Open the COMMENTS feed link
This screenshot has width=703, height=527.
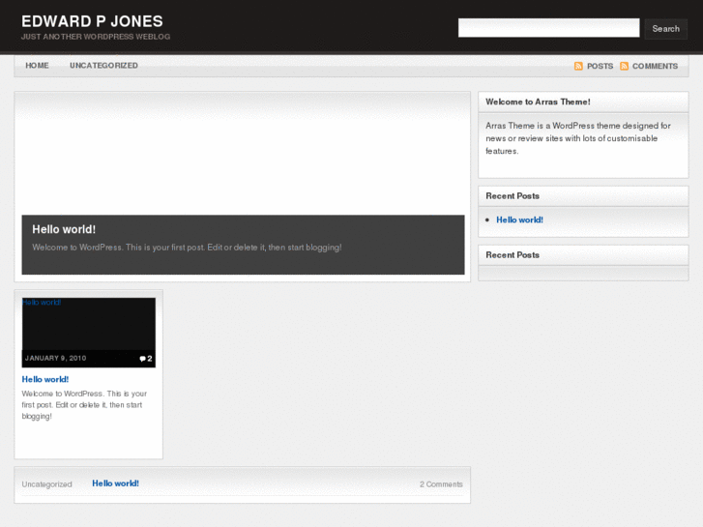655,67
